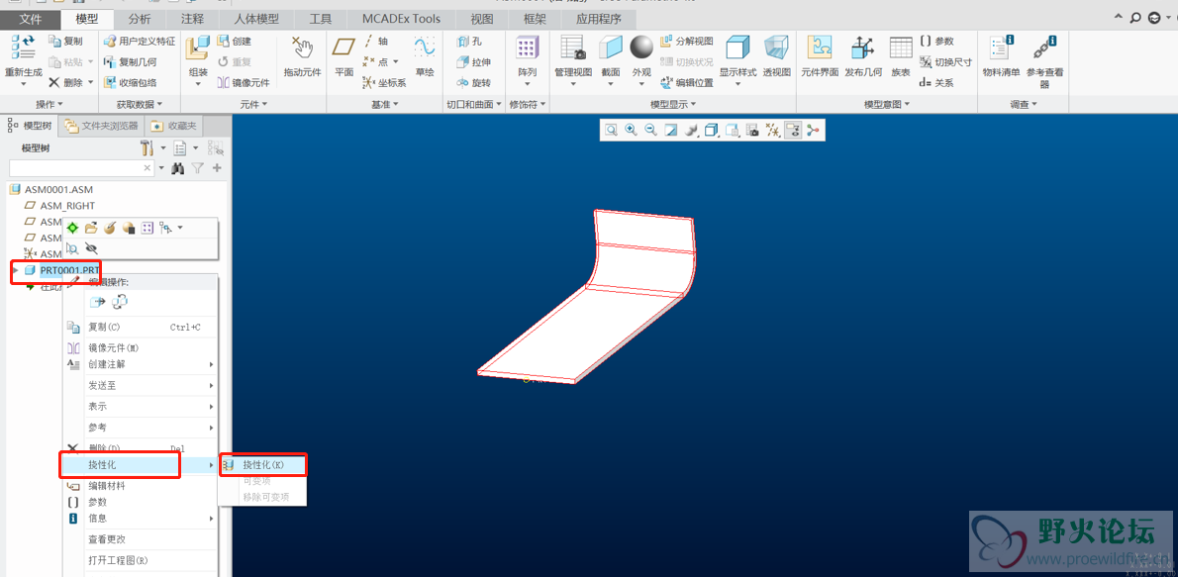This screenshot has width=1178, height=577.
Task: Click the 用户定义特征 button
Action: pos(139,42)
